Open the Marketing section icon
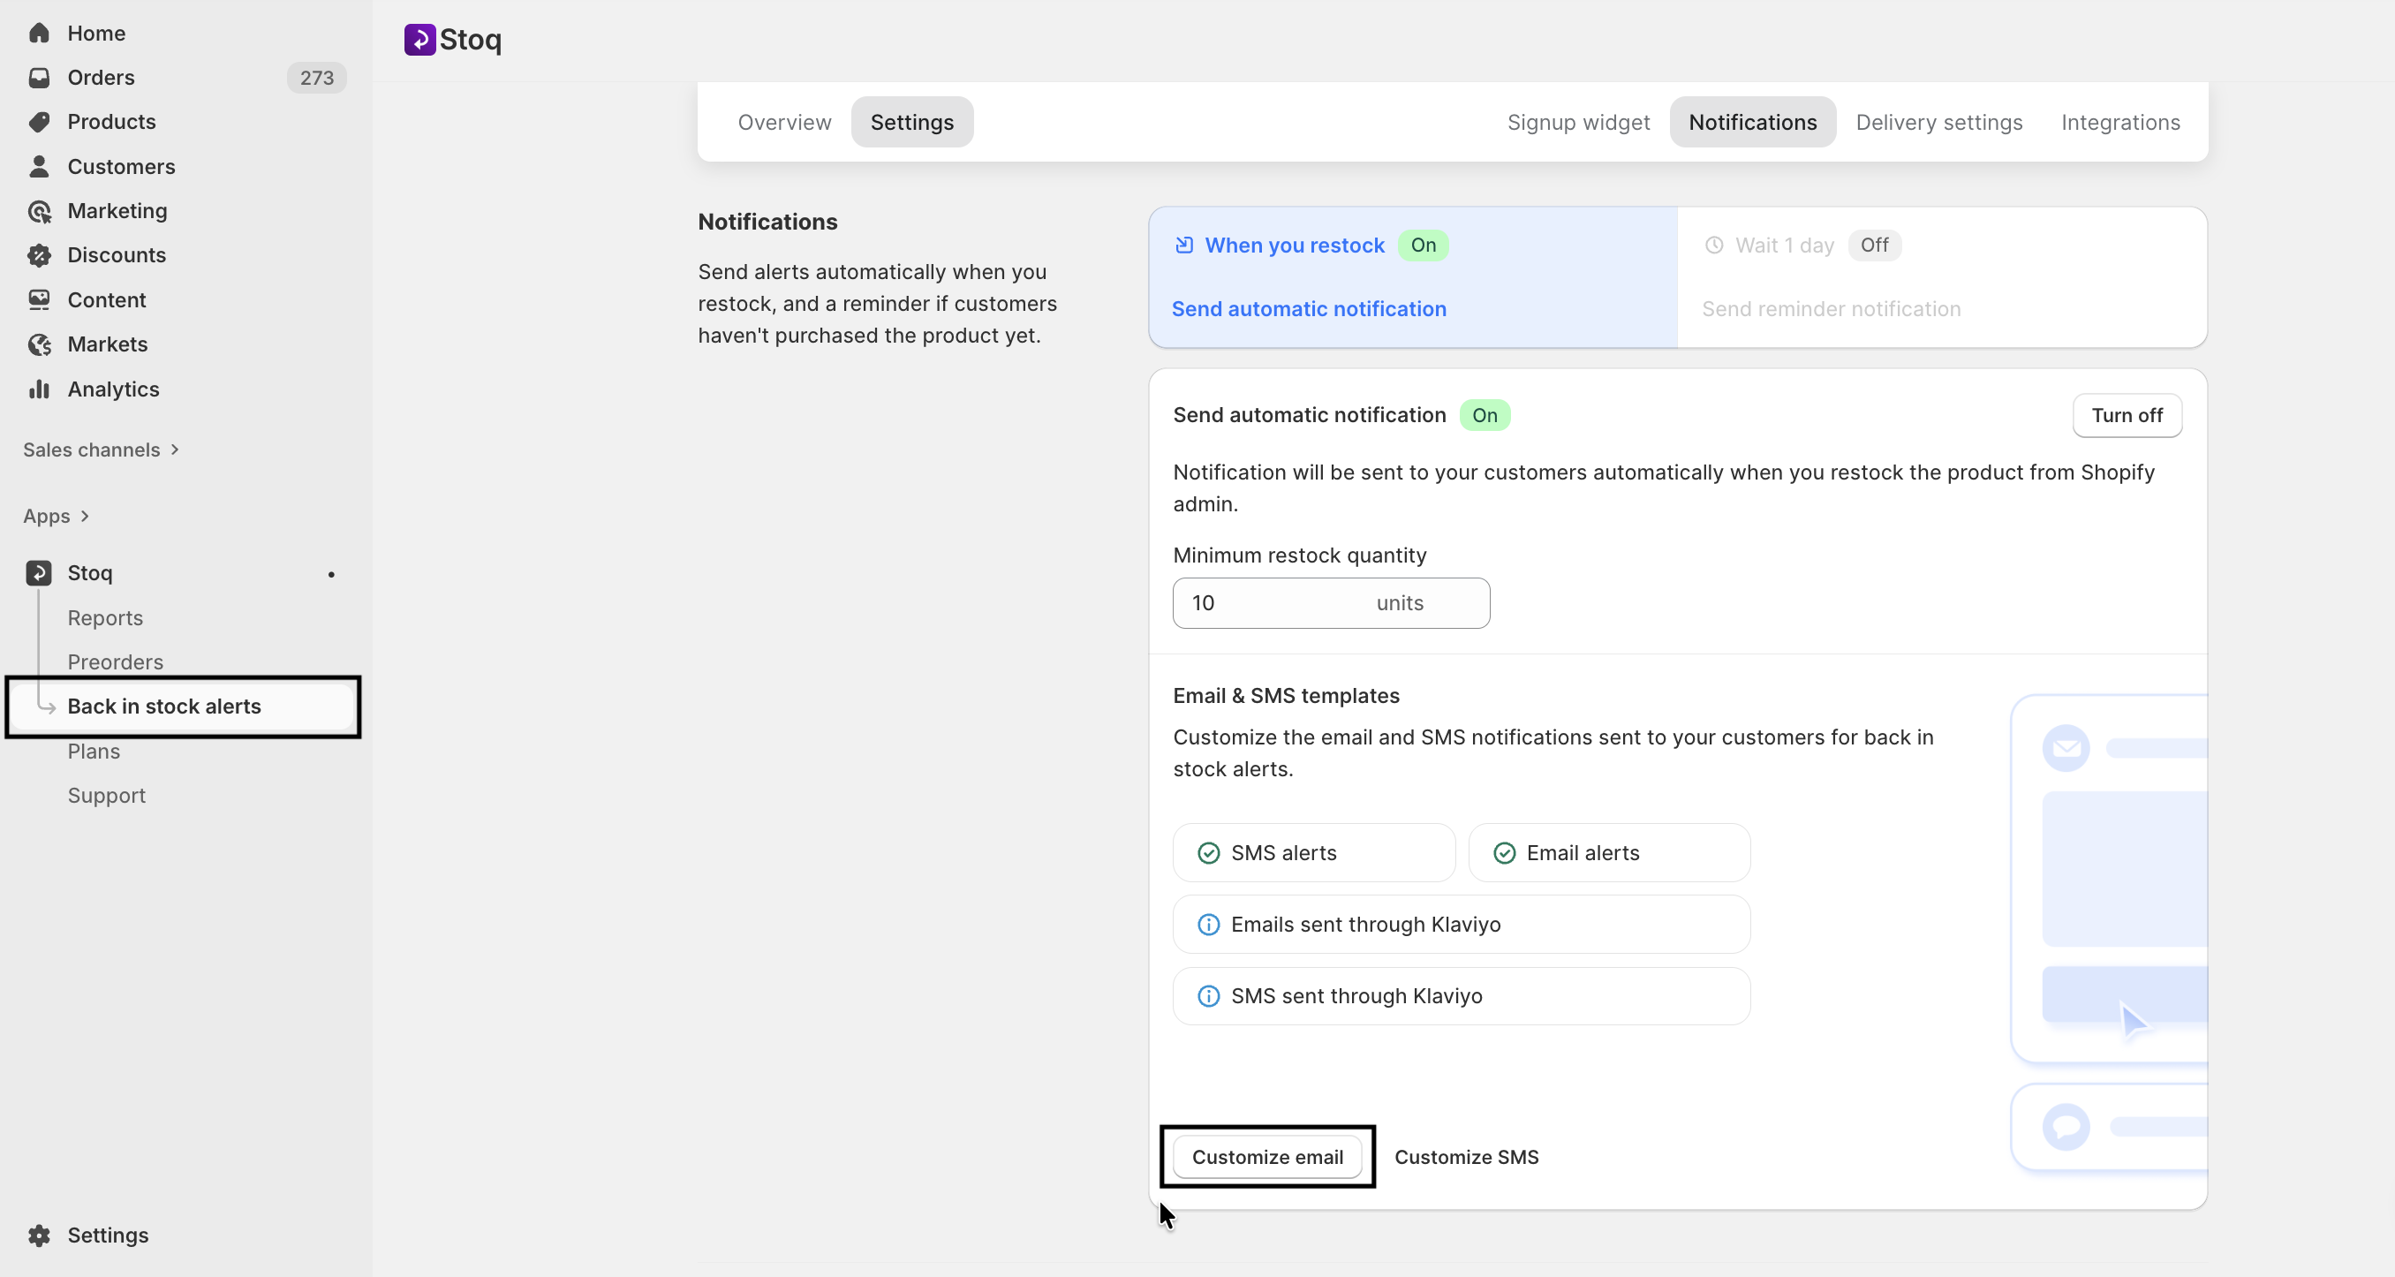Image resolution: width=2395 pixels, height=1277 pixels. 39,211
